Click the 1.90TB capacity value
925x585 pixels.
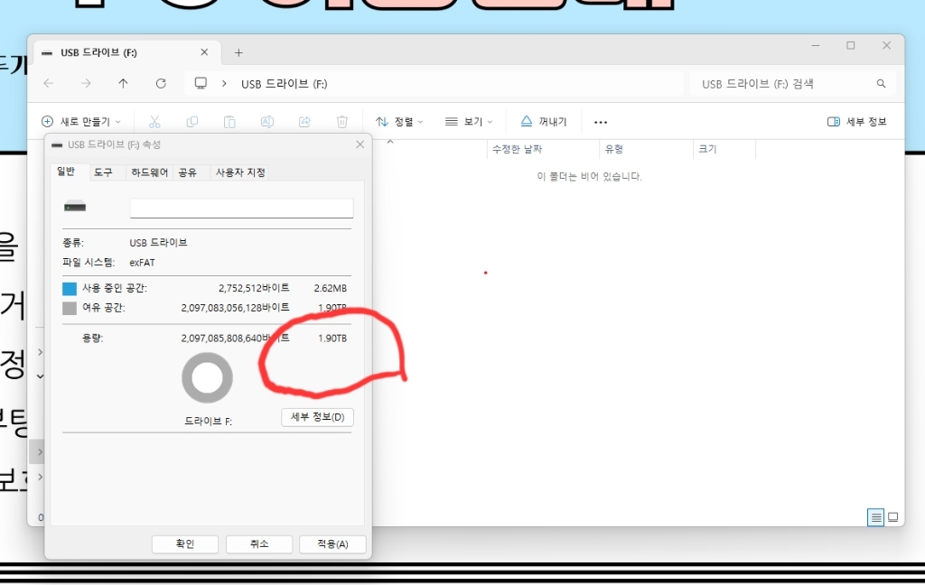(x=332, y=338)
